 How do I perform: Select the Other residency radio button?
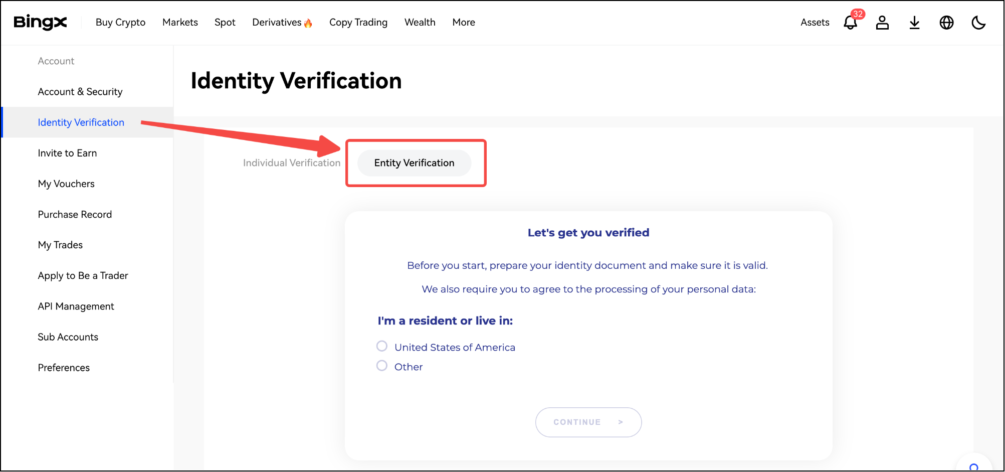[382, 366]
